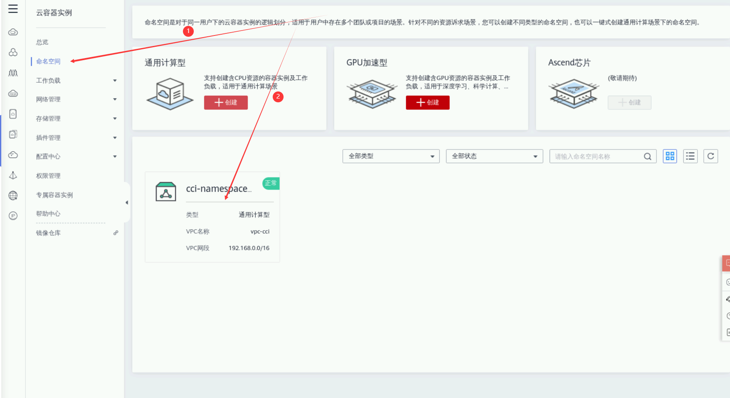Click the single cloud document rail icon
The height and width of the screenshot is (398, 730).
pyautogui.click(x=13, y=114)
